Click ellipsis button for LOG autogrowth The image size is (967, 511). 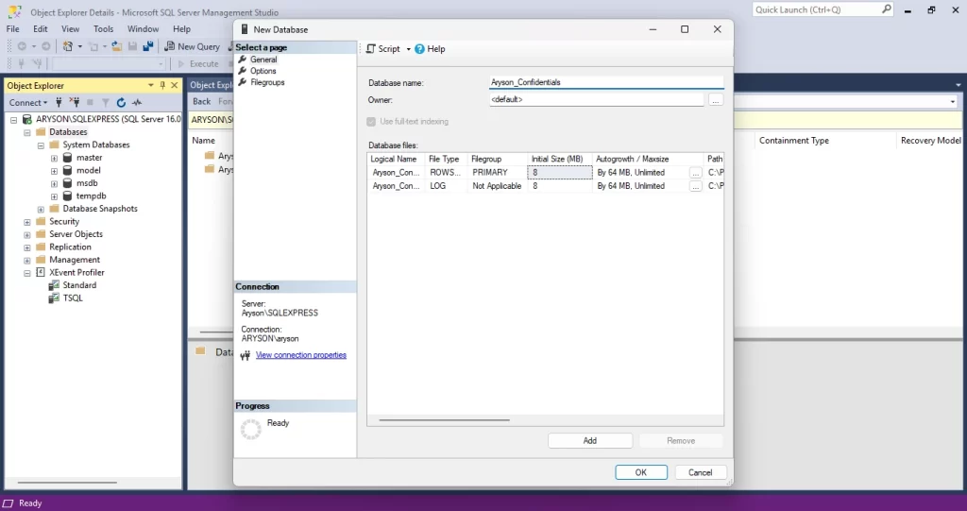pyautogui.click(x=696, y=186)
